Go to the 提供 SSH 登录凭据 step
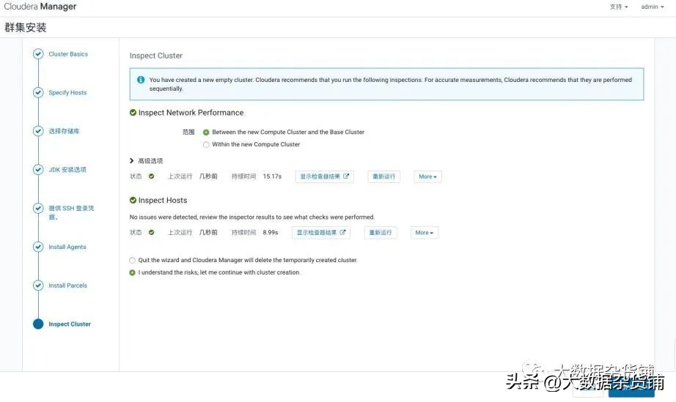This screenshot has width=676, height=402. click(71, 212)
